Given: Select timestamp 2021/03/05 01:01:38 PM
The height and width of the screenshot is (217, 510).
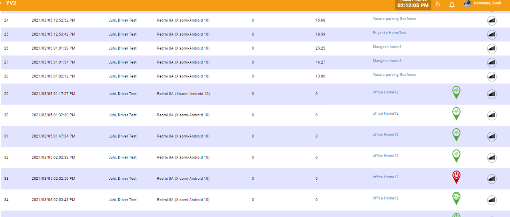Looking at the screenshot, I should click(54, 49).
